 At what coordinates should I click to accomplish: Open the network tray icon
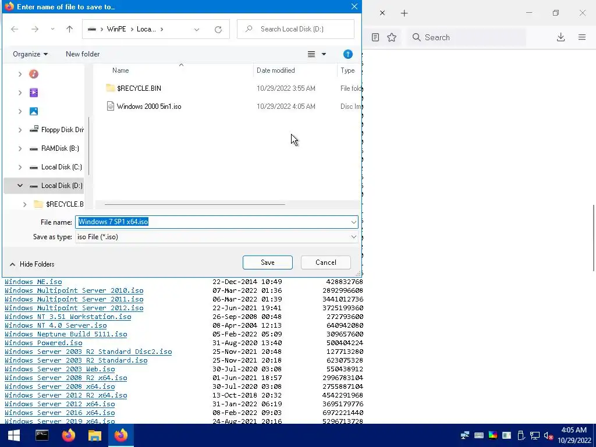pyautogui.click(x=535, y=435)
